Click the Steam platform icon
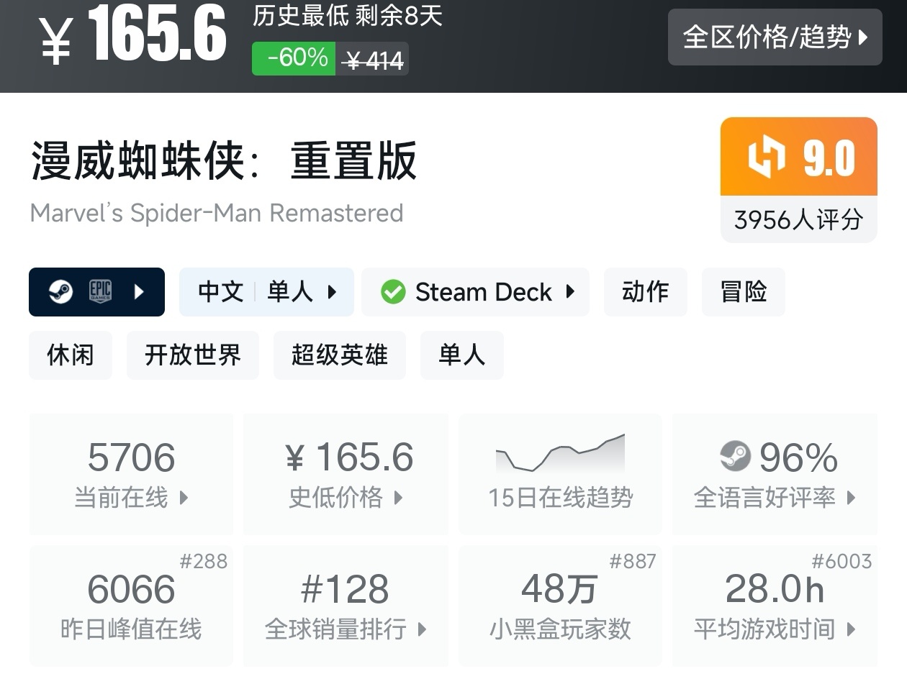Image resolution: width=907 pixels, height=679 pixels. click(x=60, y=292)
